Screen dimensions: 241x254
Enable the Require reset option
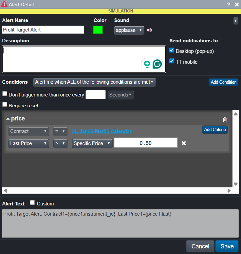click(x=5, y=105)
